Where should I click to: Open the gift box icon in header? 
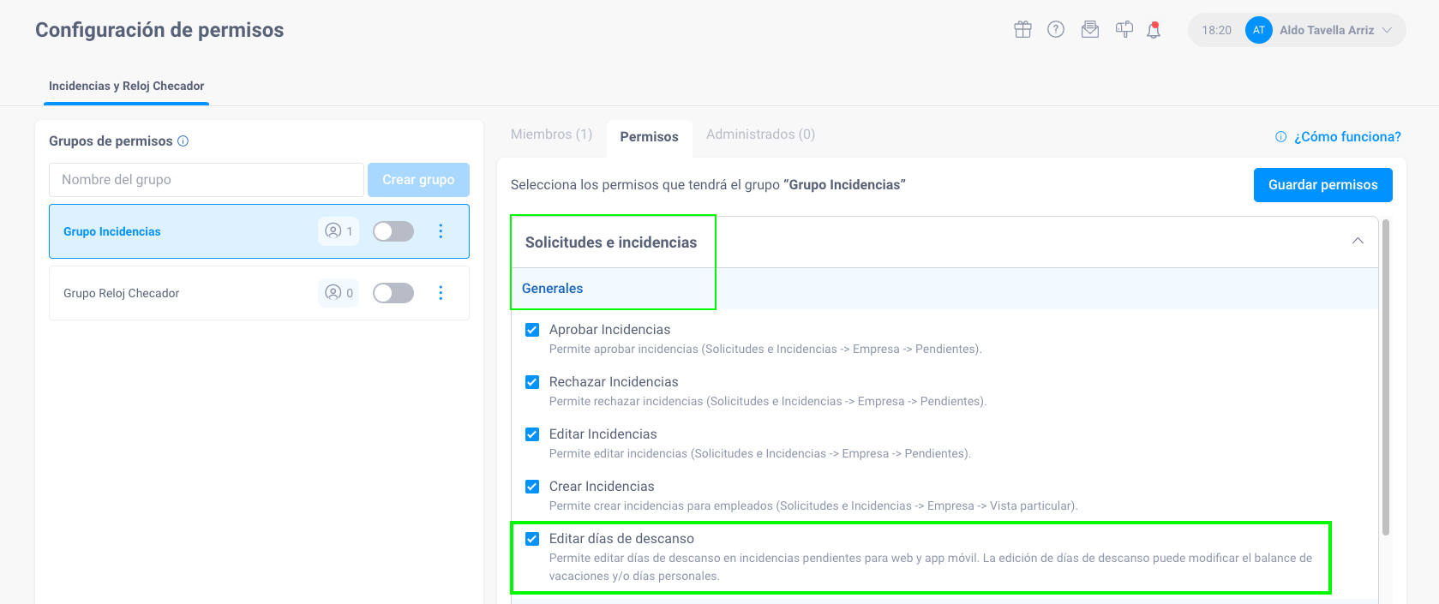(1022, 30)
